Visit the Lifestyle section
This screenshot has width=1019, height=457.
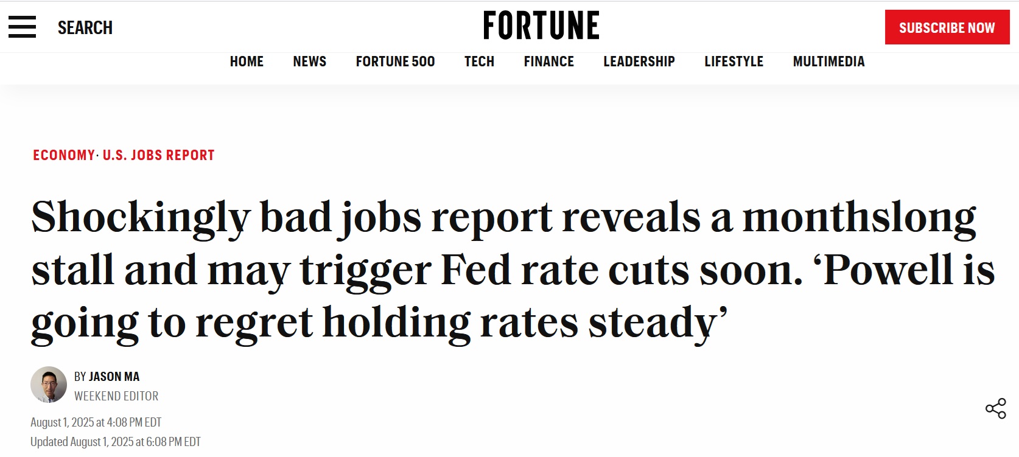(734, 61)
